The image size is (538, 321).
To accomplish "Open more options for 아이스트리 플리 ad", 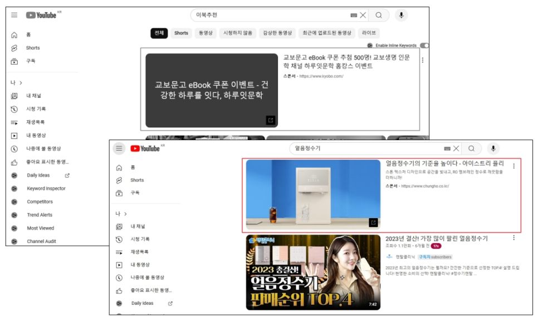I will pos(513,166).
